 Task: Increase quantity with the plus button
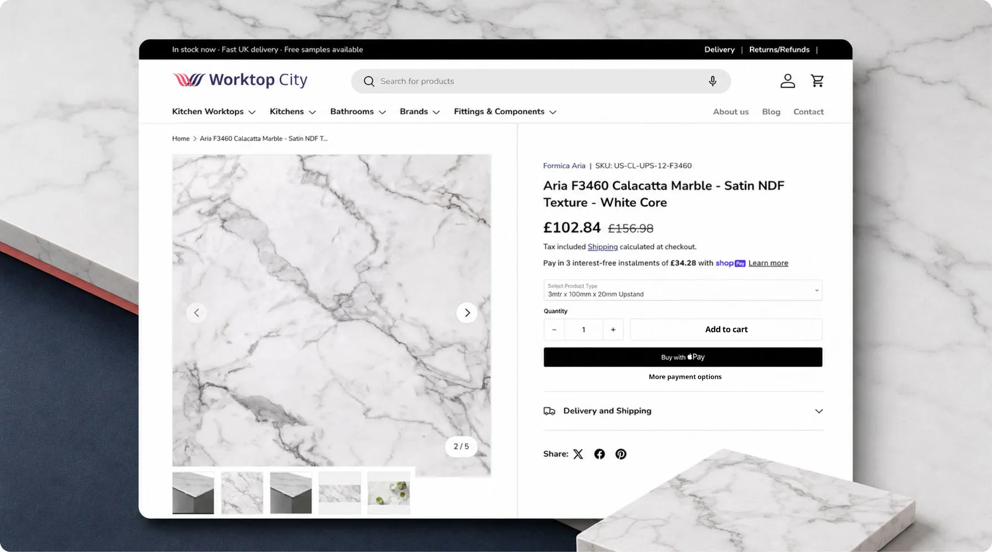[x=613, y=330]
